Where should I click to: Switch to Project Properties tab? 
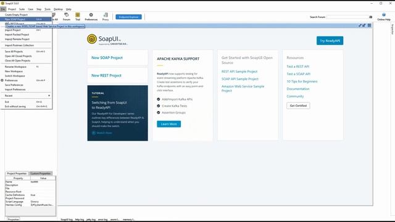click(x=17, y=173)
